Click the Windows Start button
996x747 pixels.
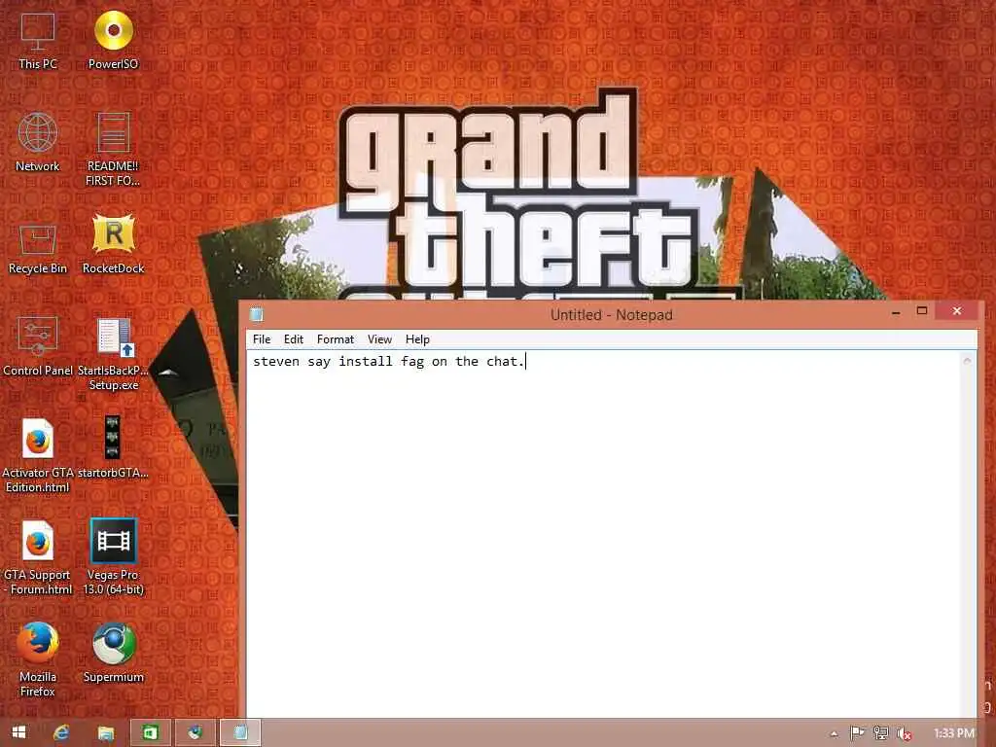coord(19,732)
